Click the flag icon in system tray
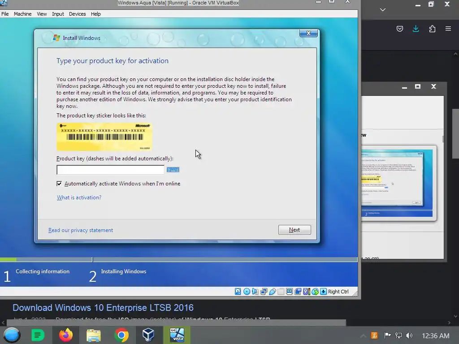This screenshot has height=344, width=459. point(387,335)
